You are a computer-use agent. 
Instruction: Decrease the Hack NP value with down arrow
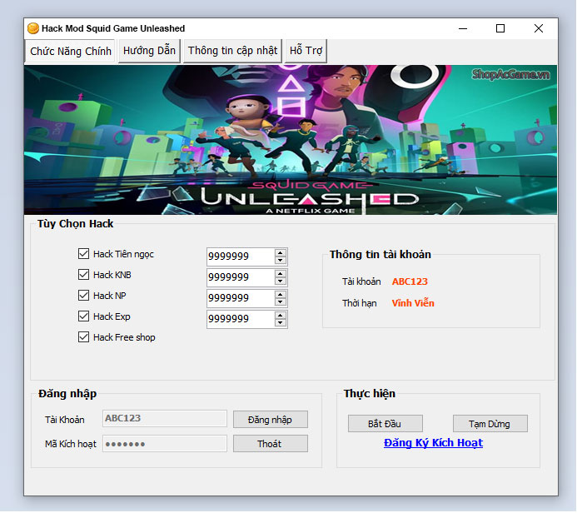click(281, 302)
